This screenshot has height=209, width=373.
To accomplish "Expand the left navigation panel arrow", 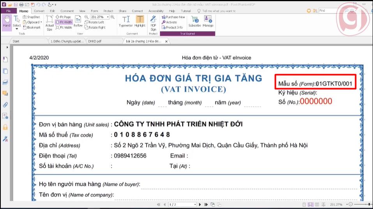I will pyautogui.click(x=7, y=47).
